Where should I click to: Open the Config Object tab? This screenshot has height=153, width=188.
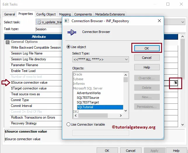[x=46, y=14]
